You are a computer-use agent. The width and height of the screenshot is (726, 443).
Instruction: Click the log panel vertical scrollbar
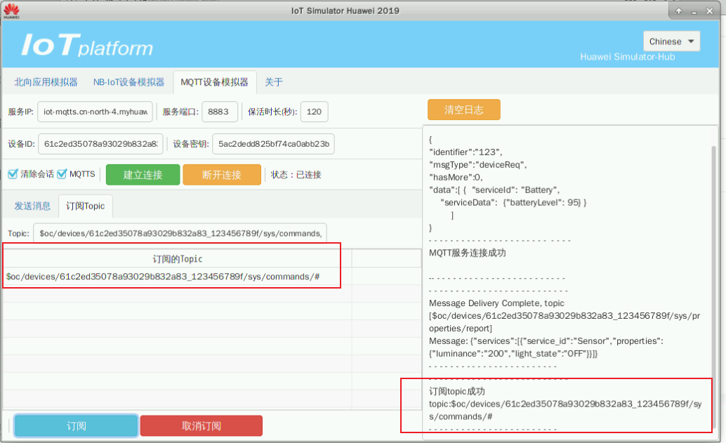(714, 287)
